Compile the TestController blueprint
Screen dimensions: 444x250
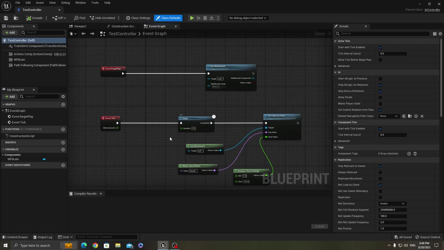34,18
